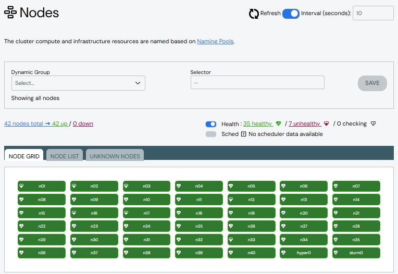Screen dimensions: 398x274
Task: Click the 7 unhealthy link
Action: (x=305, y=123)
